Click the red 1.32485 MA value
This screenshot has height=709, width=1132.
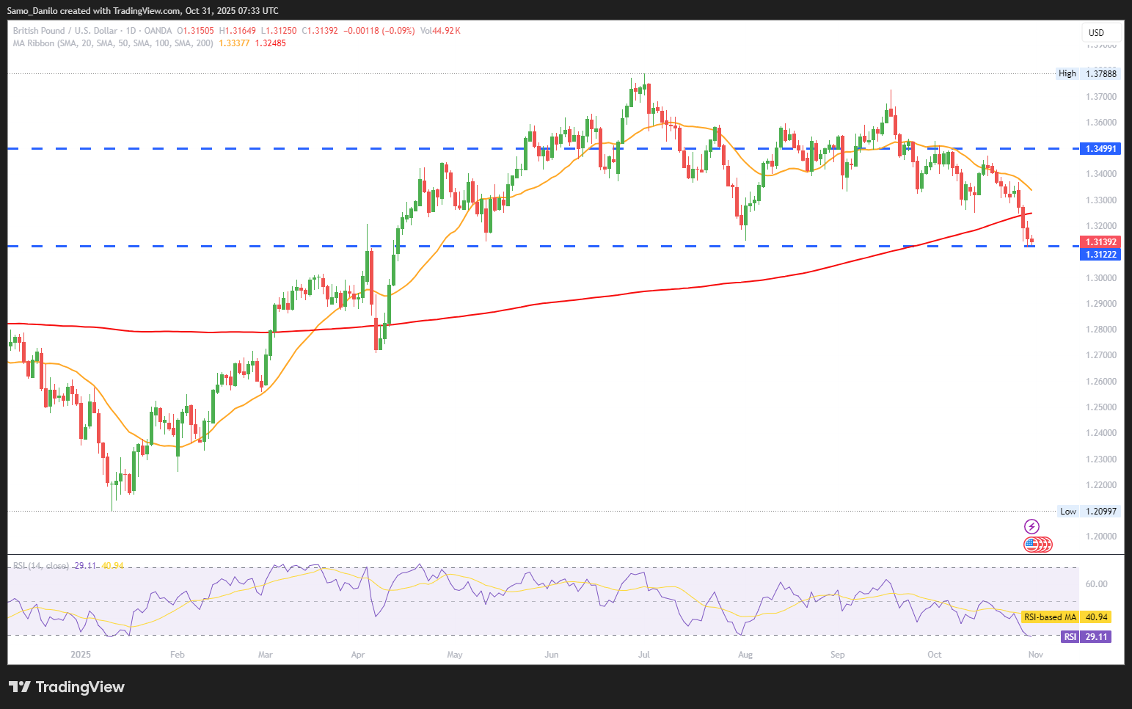271,43
